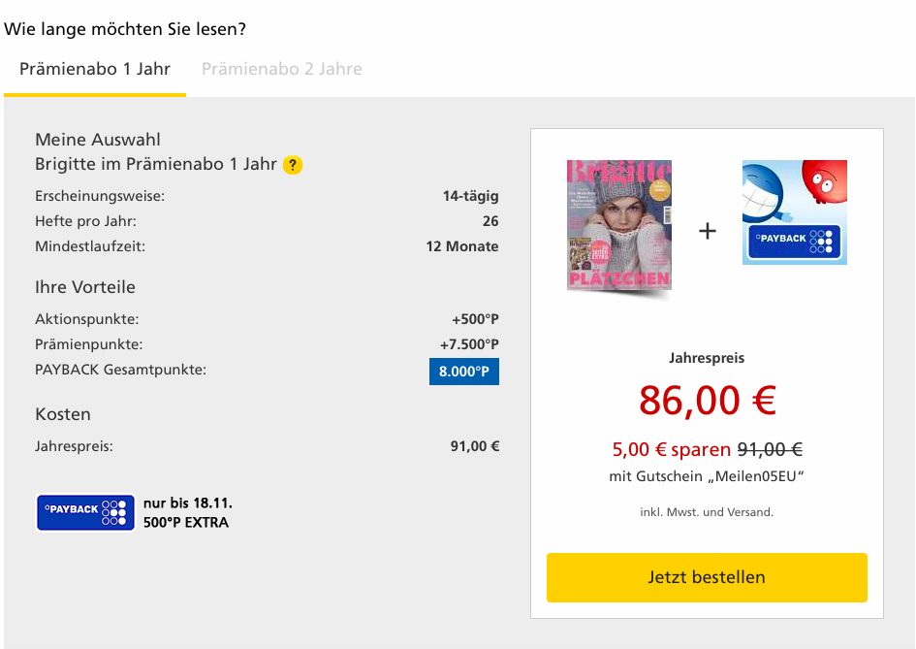Switch to the Prämienabo 2 Jahre tab
This screenshot has height=649, width=916.
(x=282, y=69)
